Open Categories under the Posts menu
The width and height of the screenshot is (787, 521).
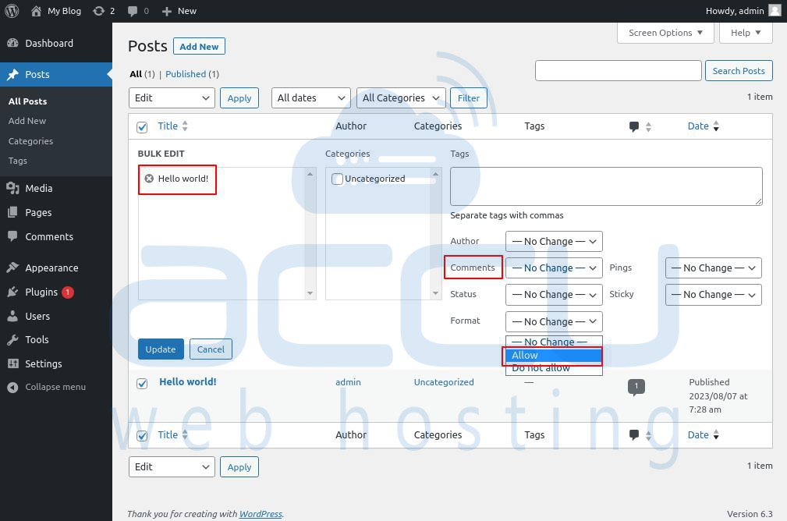30,141
